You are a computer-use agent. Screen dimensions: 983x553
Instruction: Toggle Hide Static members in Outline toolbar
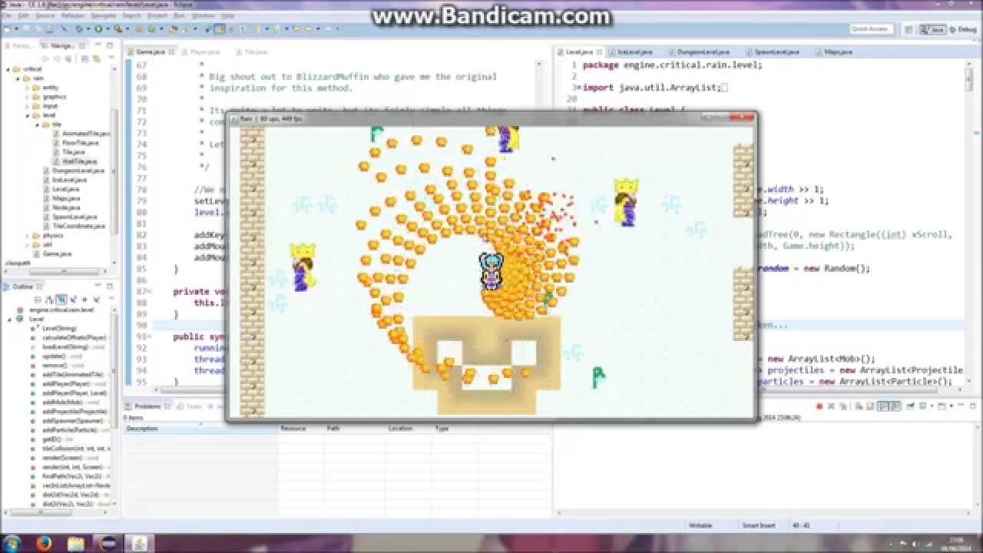pos(72,299)
